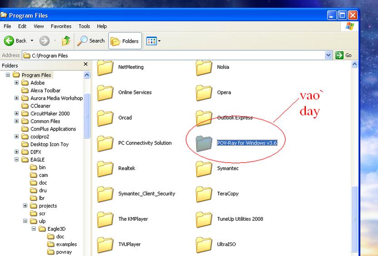Open the View menu
The width and height of the screenshot is (378, 256).
[39, 26]
